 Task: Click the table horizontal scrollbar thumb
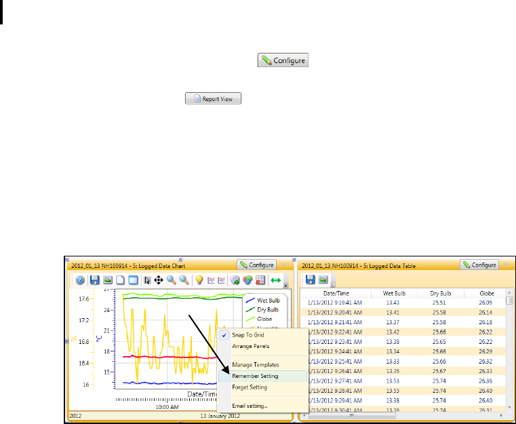point(351,416)
